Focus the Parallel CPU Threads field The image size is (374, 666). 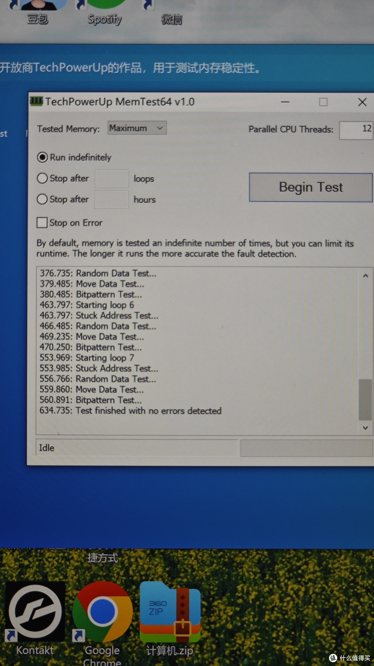pyautogui.click(x=356, y=130)
